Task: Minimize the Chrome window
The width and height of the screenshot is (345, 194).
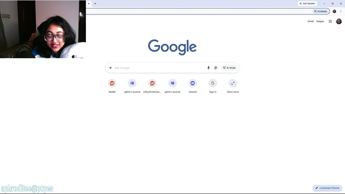Action: point(324,4)
